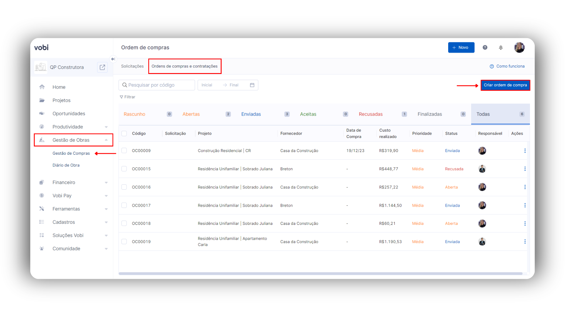
Task: Click Criar ordem de compra button
Action: (x=505, y=85)
